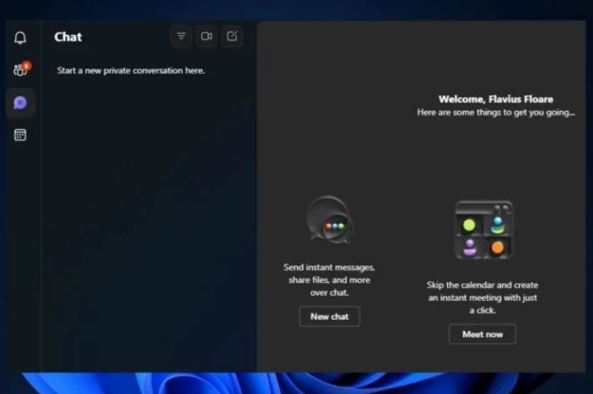This screenshot has height=394, width=593.
Task: Open the Calendar sidebar icon
Action: [x=20, y=135]
